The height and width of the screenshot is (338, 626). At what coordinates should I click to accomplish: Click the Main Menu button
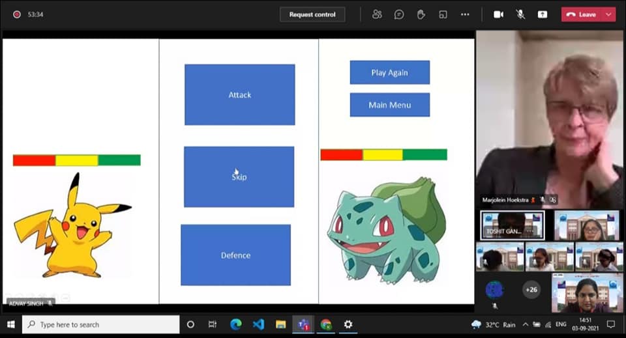tap(390, 105)
